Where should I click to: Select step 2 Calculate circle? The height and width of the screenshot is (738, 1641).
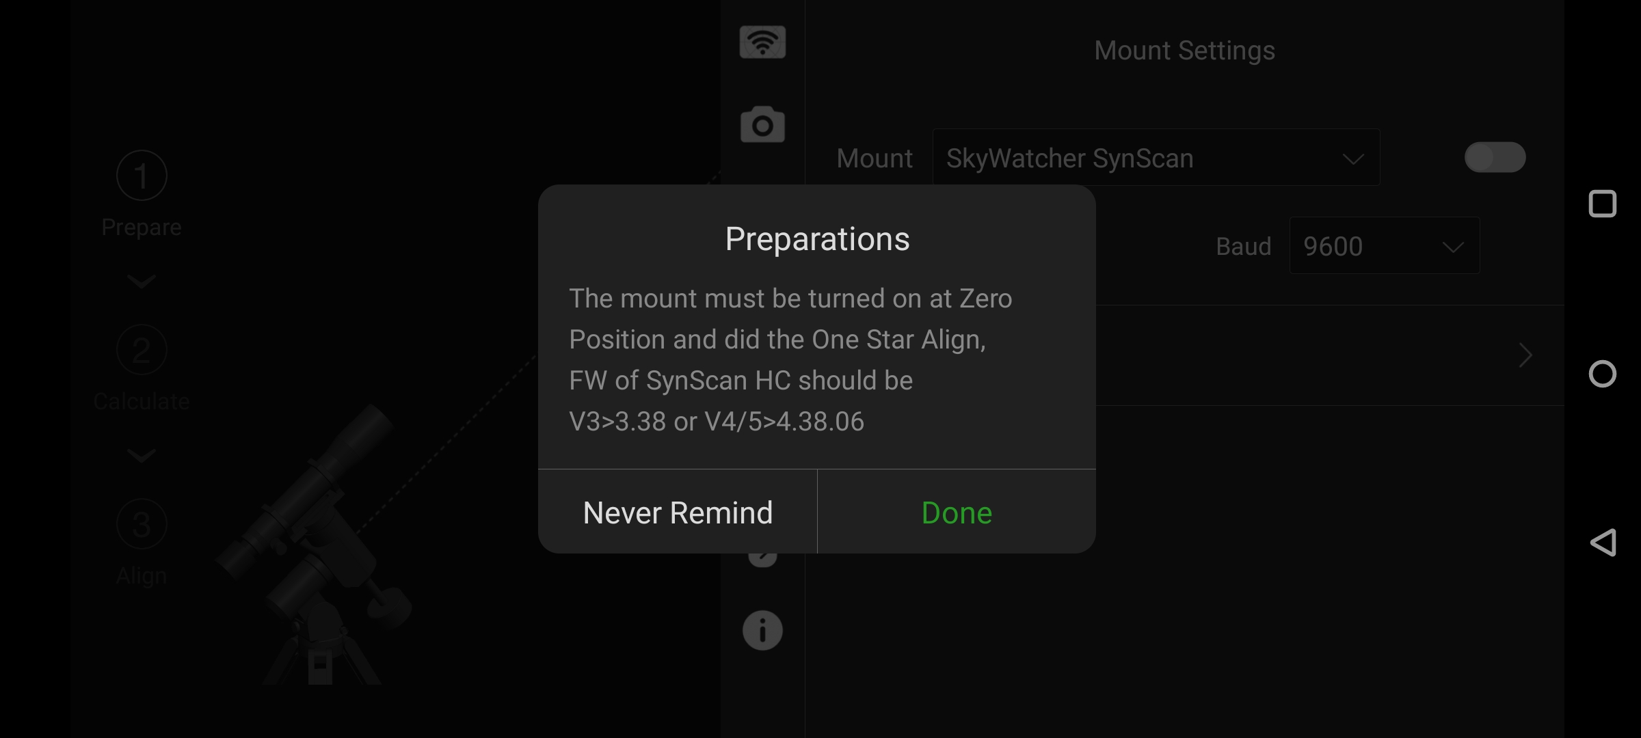142,350
